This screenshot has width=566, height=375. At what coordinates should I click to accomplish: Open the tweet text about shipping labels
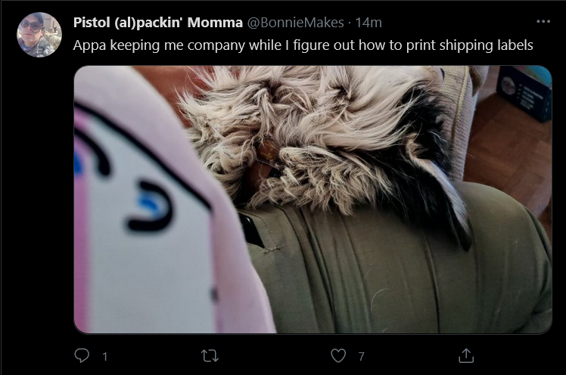(303, 45)
